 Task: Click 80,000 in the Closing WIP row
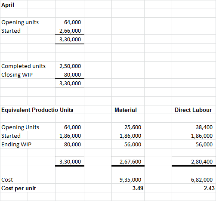coord(72,74)
